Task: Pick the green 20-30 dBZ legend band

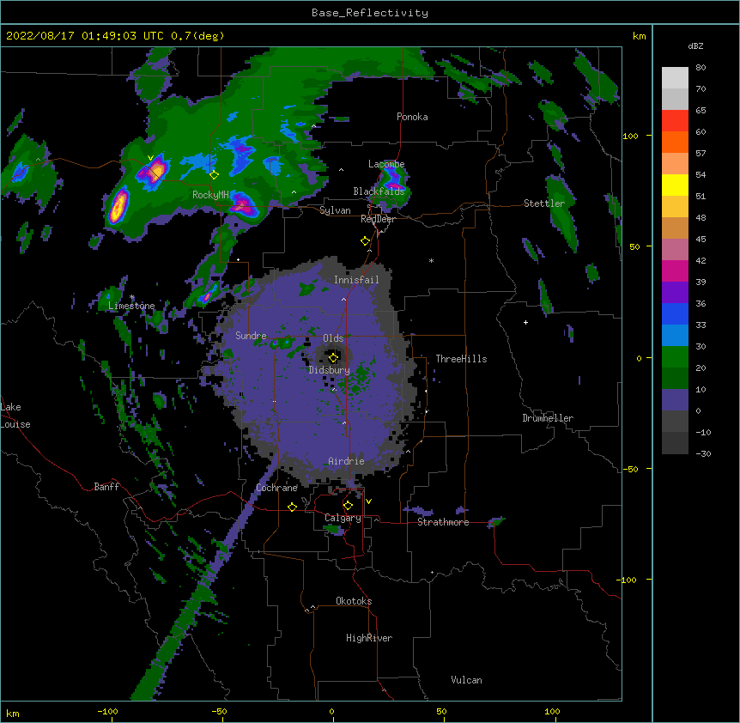Action: coord(675,357)
